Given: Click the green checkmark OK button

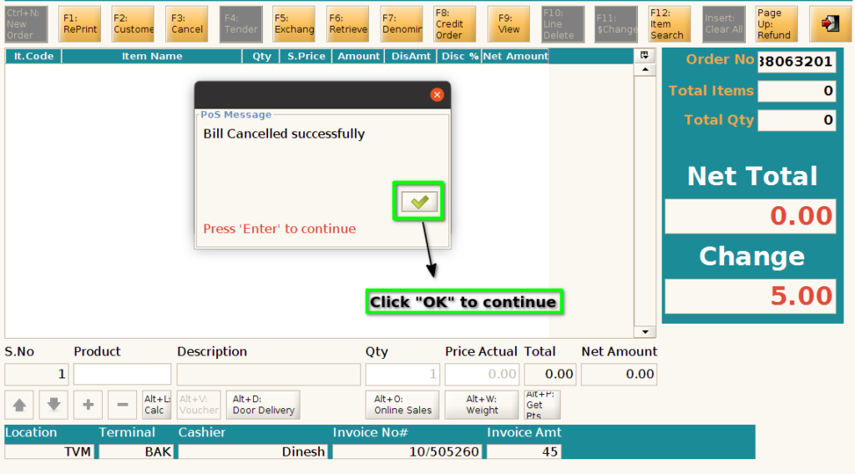Looking at the screenshot, I should pyautogui.click(x=419, y=202).
